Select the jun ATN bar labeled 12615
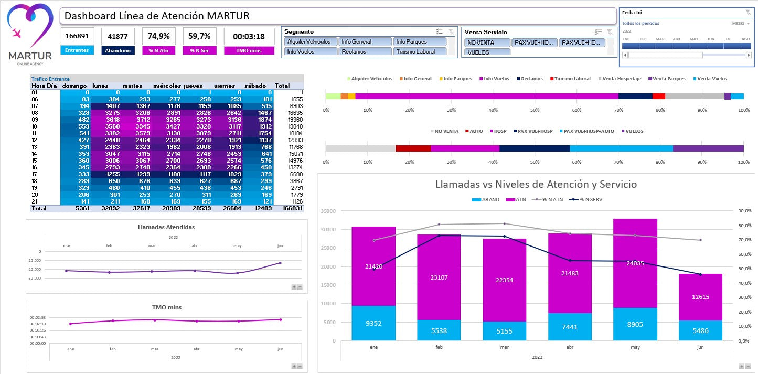 (700, 297)
